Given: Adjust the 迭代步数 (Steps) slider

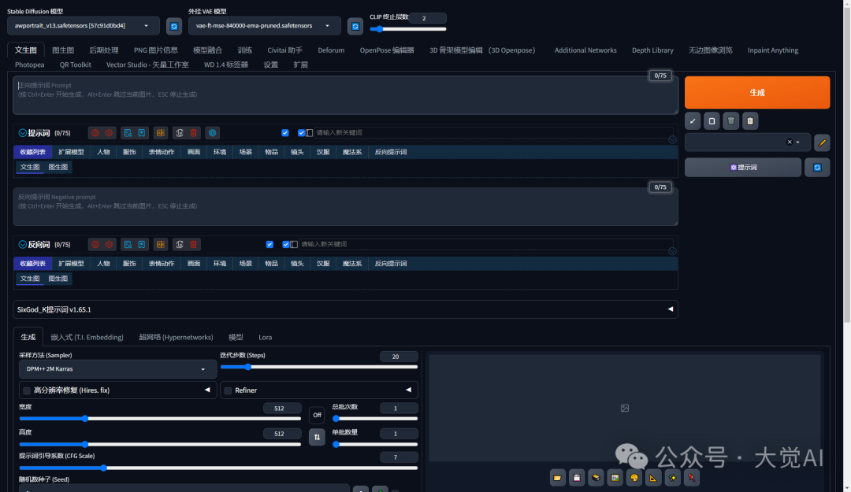Looking at the screenshot, I should (318, 368).
